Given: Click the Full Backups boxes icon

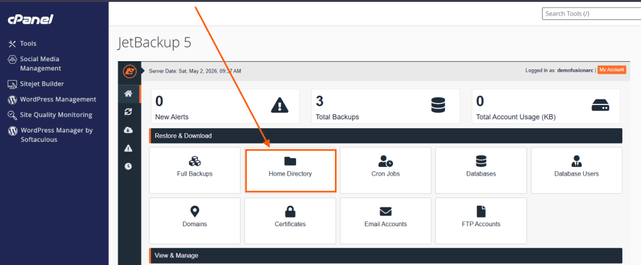Looking at the screenshot, I should tap(195, 161).
